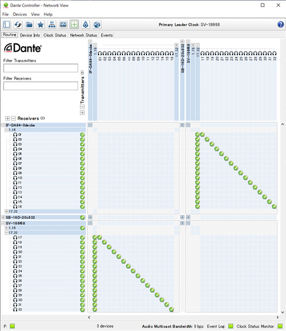Open the blue question mark help icon
Screen dimensions: 286x331
281,25
